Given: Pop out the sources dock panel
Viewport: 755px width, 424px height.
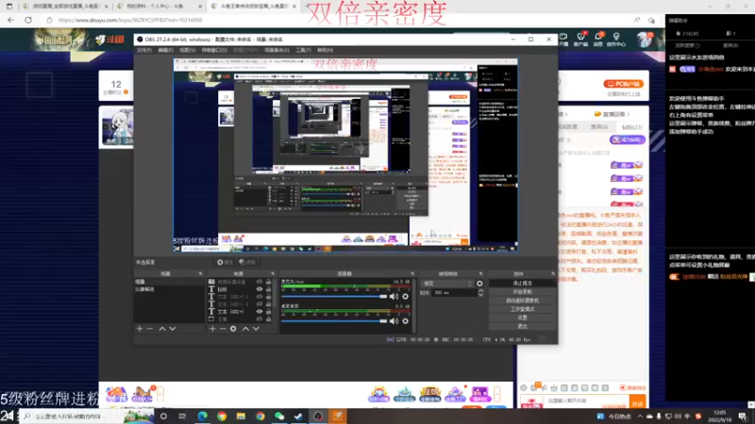Looking at the screenshot, I should [273, 273].
